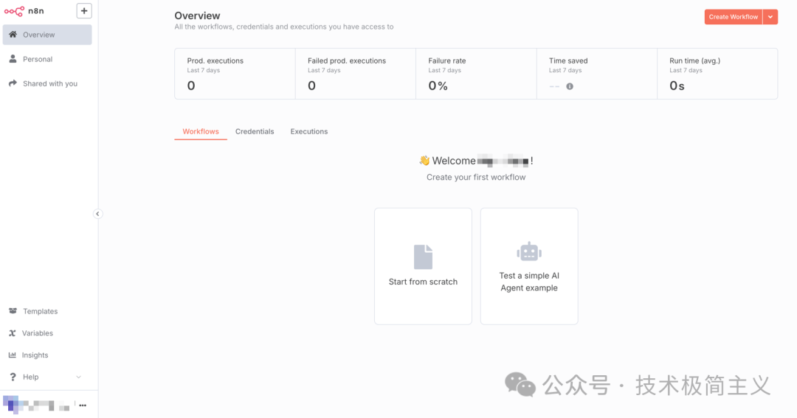Open Variables from the sidebar

pyautogui.click(x=47, y=333)
